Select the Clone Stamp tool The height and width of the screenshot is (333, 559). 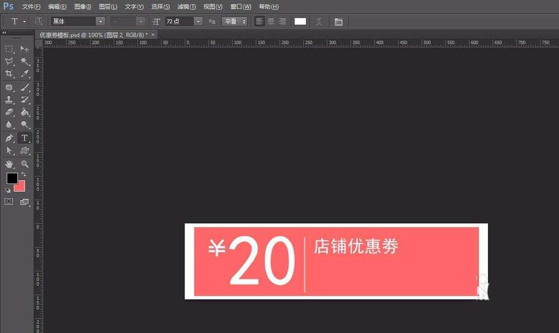9,100
